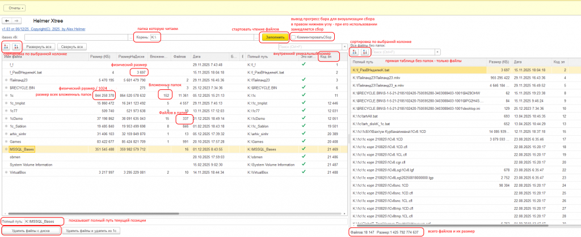
Task: Click the Развернуть все button
Action: click(x=40, y=46)
